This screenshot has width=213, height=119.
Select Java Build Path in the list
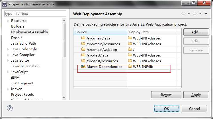pyautogui.click(x=24, y=43)
